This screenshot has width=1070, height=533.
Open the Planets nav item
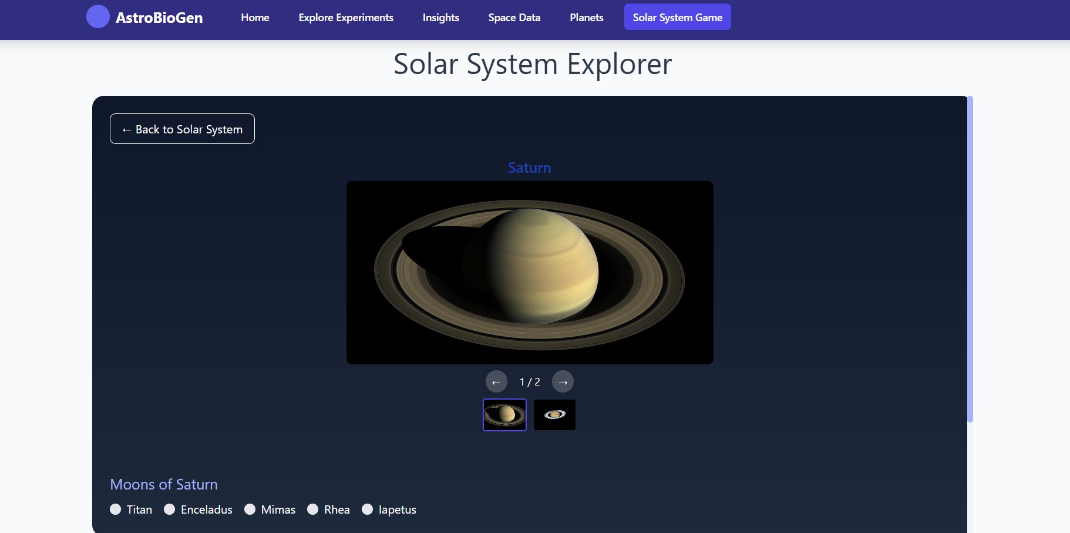tap(587, 17)
